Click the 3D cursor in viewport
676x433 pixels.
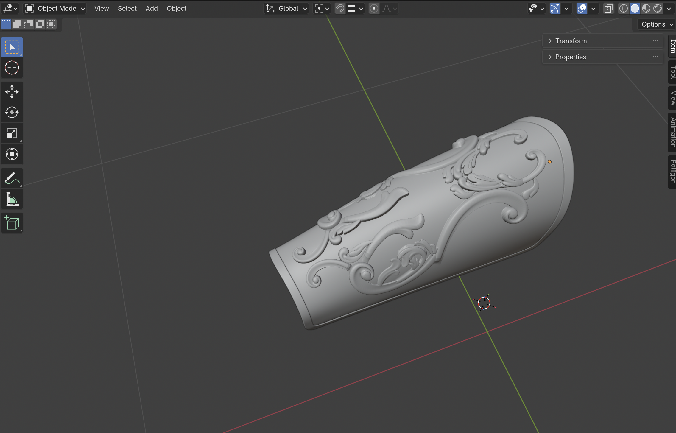coord(484,303)
